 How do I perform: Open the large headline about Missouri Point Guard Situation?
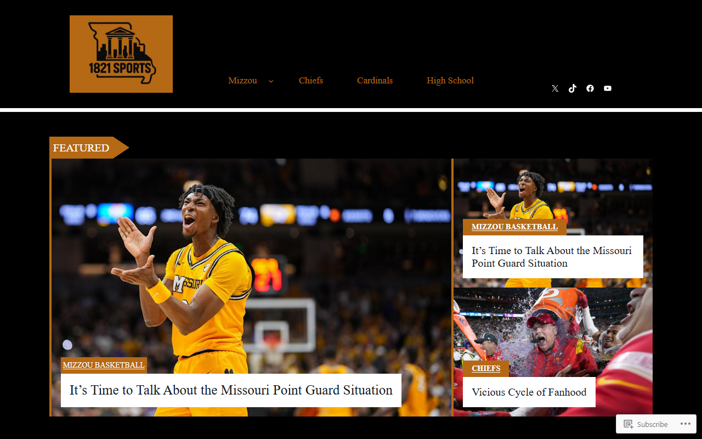coord(231,390)
